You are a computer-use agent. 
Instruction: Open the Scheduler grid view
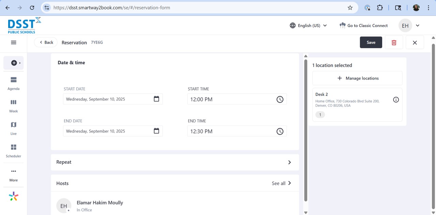click(x=14, y=151)
